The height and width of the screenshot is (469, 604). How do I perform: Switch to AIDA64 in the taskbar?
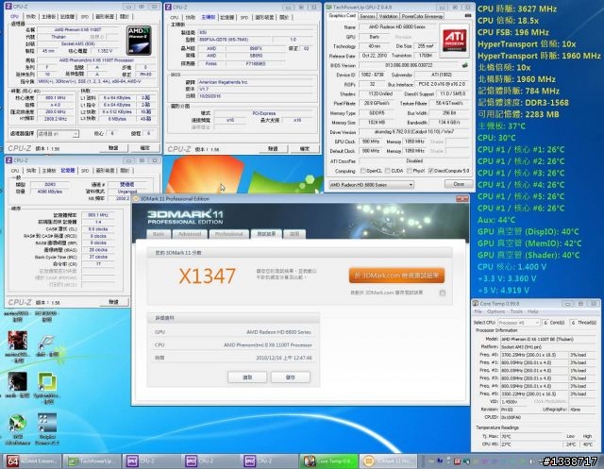pos(33,461)
